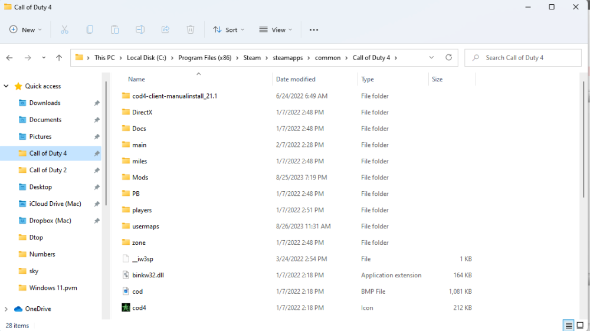Open the New item dropdown

point(26,30)
